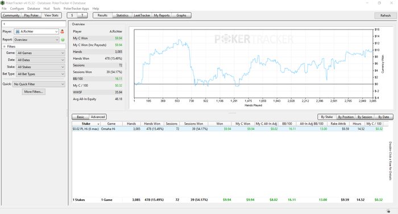Click the green report status icon
Viewport: 398px width, 214px height.
63,40
